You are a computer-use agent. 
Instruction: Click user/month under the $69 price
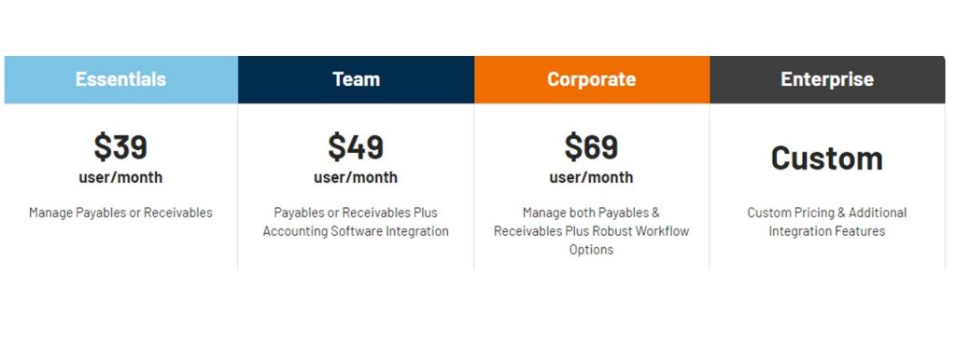coord(591,178)
